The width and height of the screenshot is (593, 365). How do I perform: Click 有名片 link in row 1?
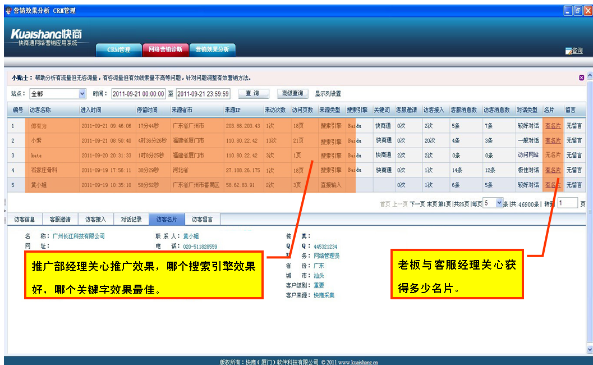coord(553,126)
